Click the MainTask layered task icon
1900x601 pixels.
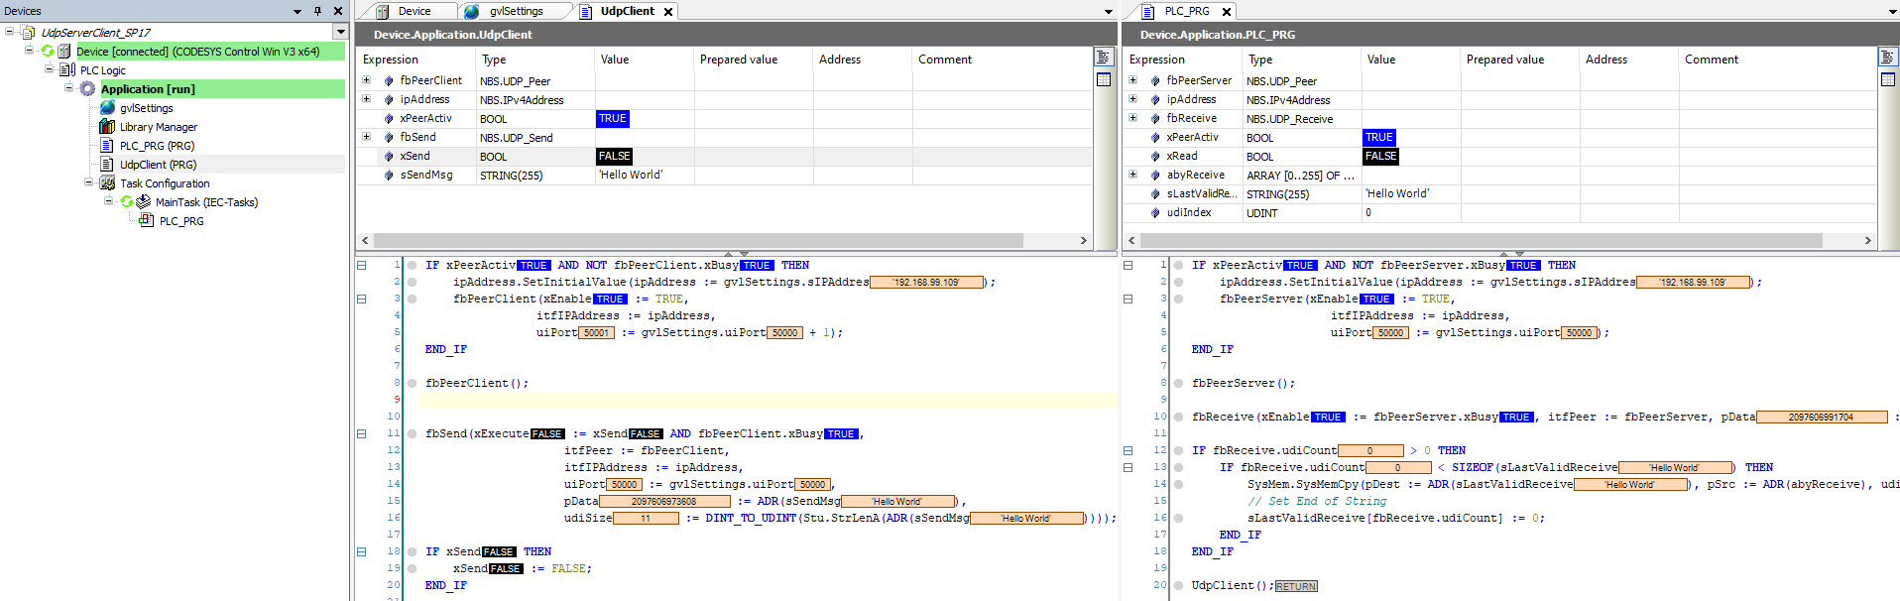click(143, 202)
